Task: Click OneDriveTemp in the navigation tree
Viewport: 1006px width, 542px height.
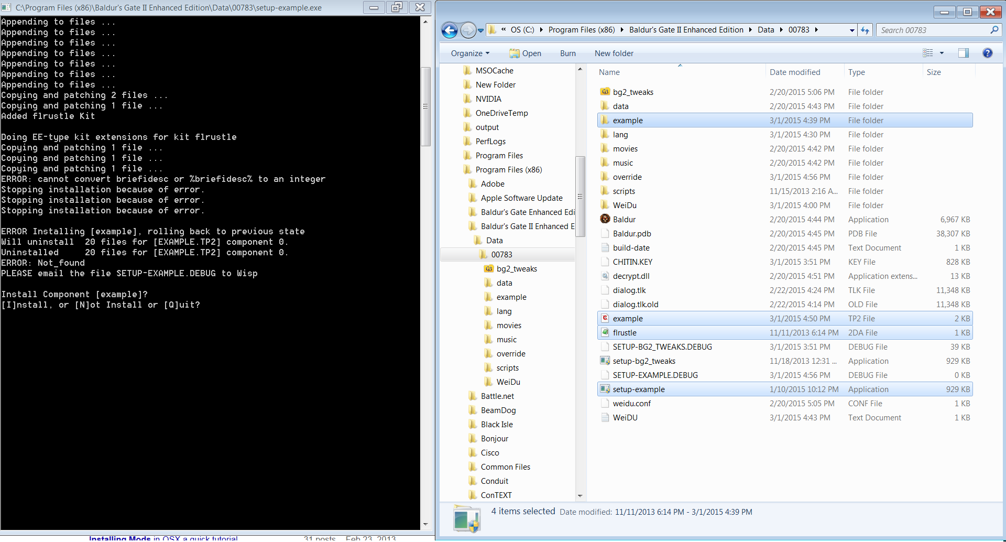Action: [501, 113]
